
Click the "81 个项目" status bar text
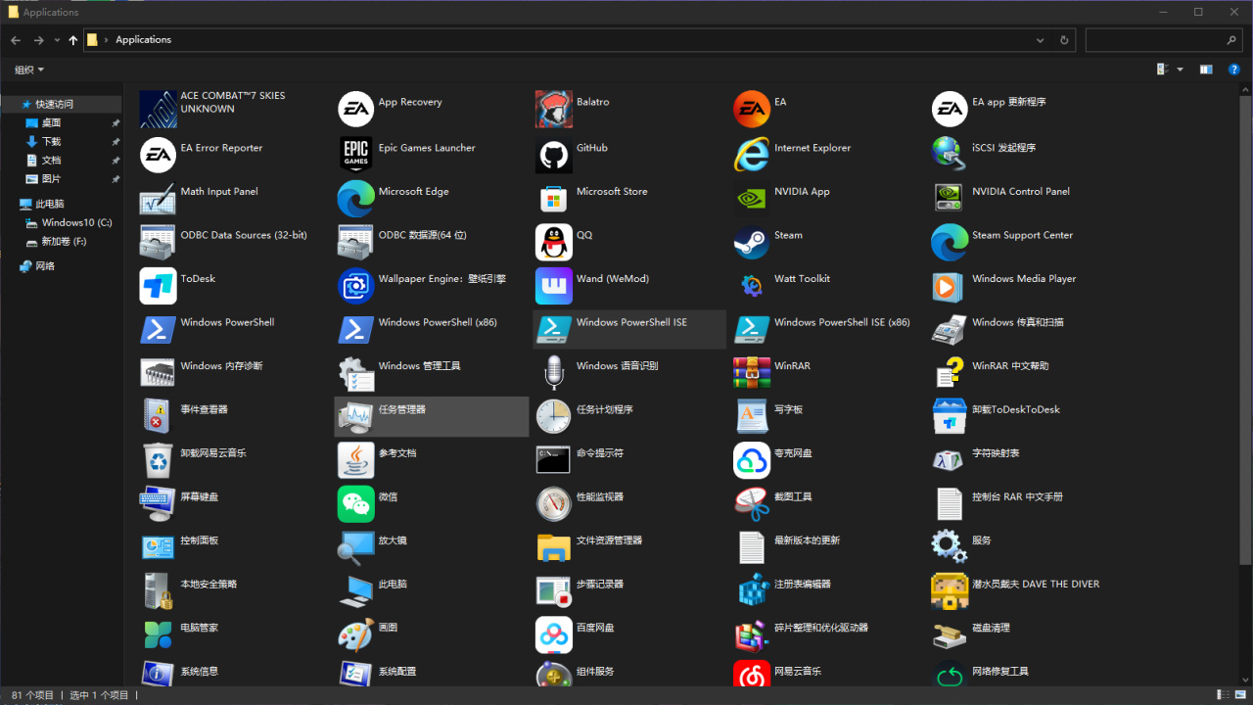pos(32,695)
